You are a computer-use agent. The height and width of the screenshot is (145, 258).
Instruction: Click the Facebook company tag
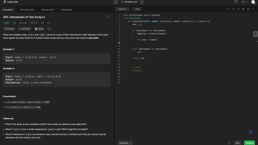pyautogui.click(x=25, y=29)
